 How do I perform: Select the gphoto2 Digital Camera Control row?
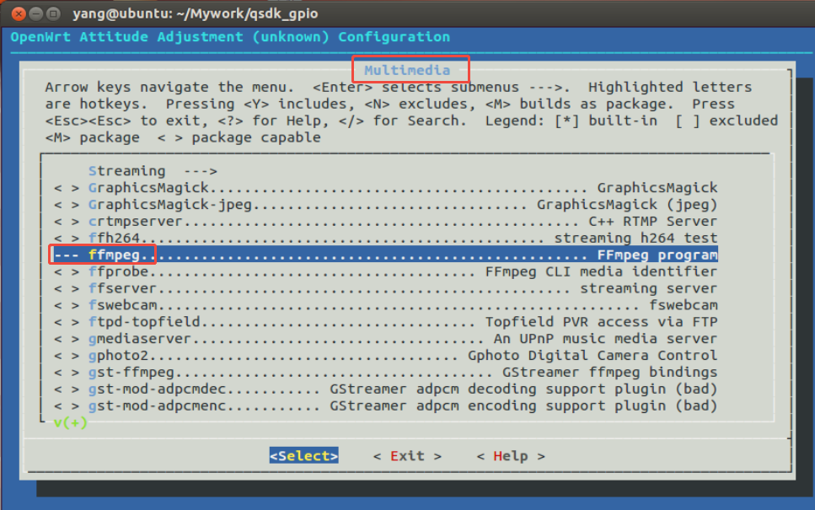click(386, 356)
